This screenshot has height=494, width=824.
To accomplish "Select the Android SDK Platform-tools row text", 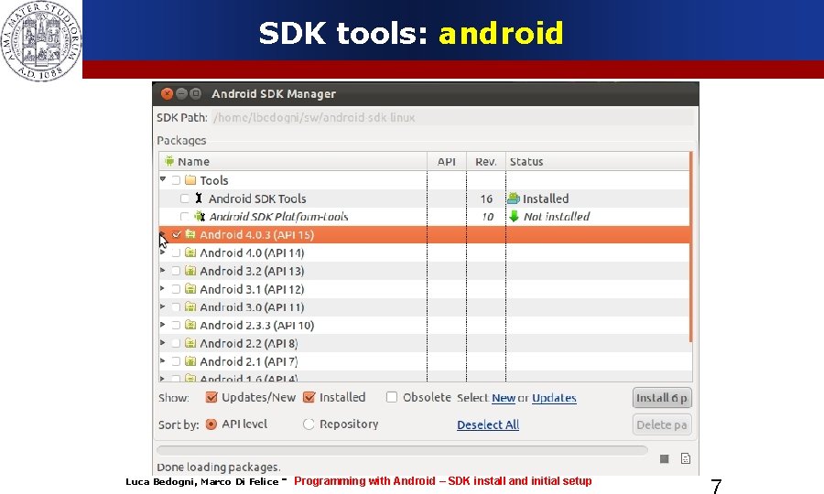I will [x=278, y=216].
